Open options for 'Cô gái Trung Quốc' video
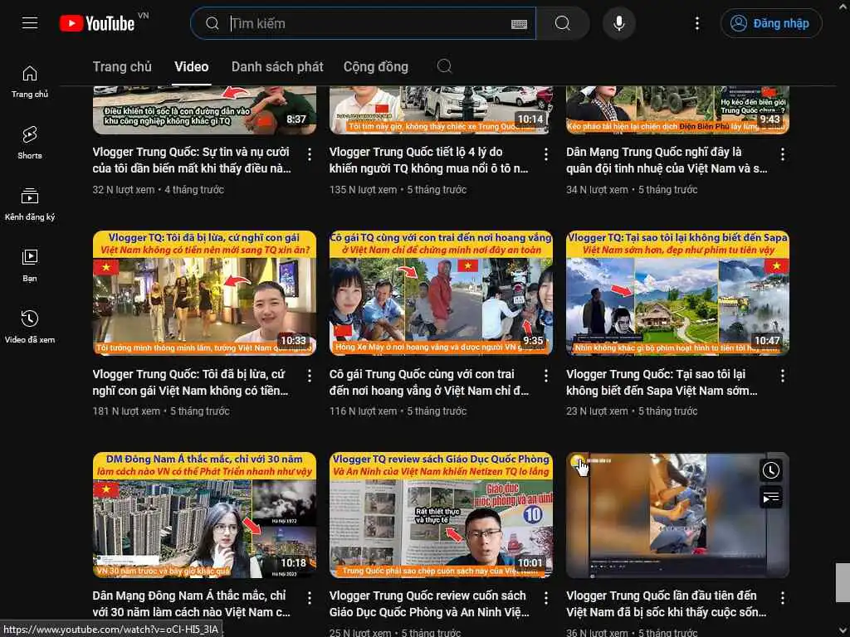Viewport: 850px width, 637px height. 546,376
